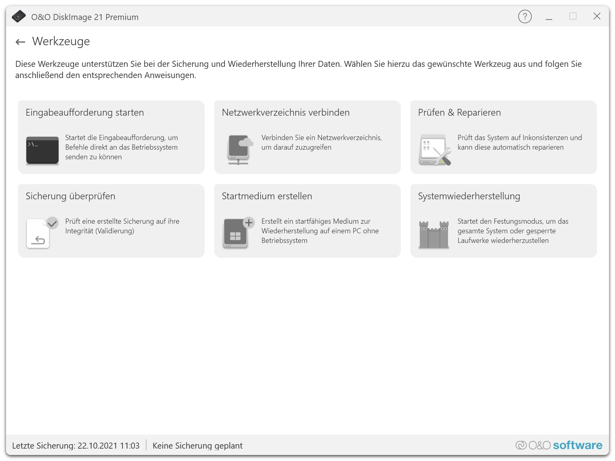The image size is (615, 461).
Task: Click description 'Startet den Festungsmodus'
Action: point(513,231)
